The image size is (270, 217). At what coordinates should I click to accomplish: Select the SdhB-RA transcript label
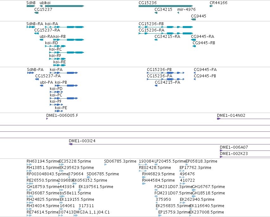(35, 24)
